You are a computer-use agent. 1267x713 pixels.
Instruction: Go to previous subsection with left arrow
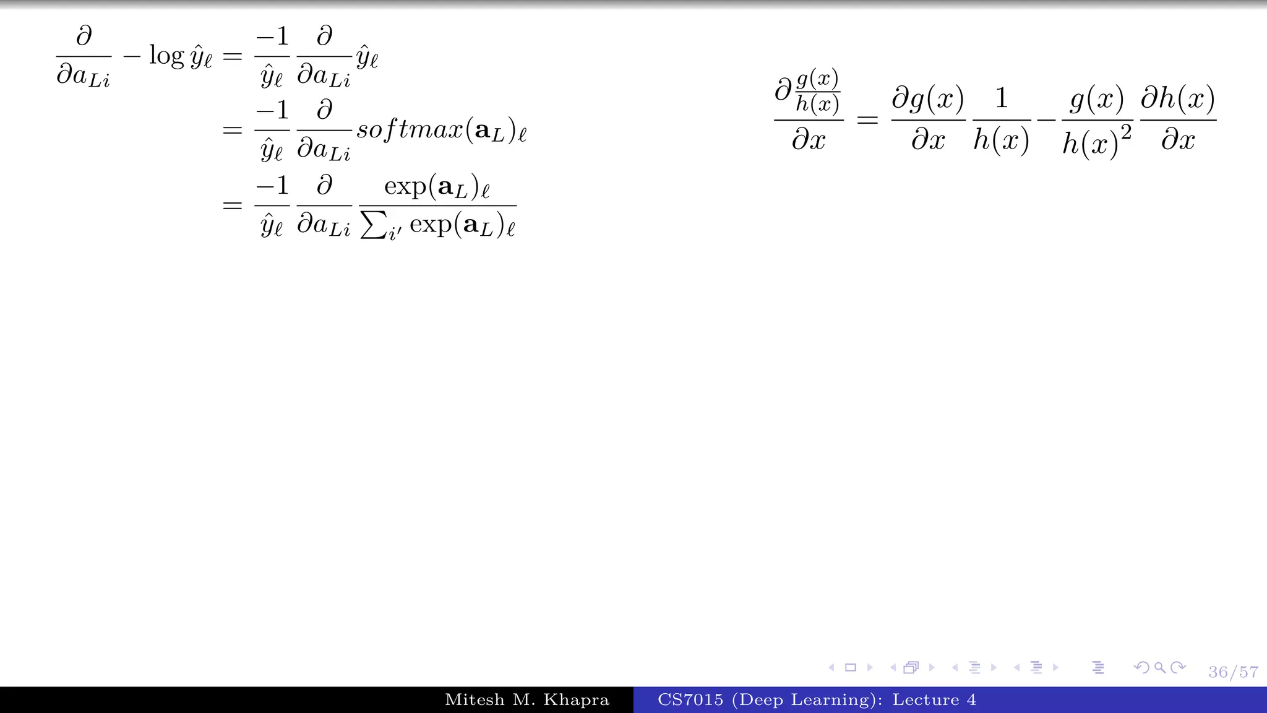point(955,667)
